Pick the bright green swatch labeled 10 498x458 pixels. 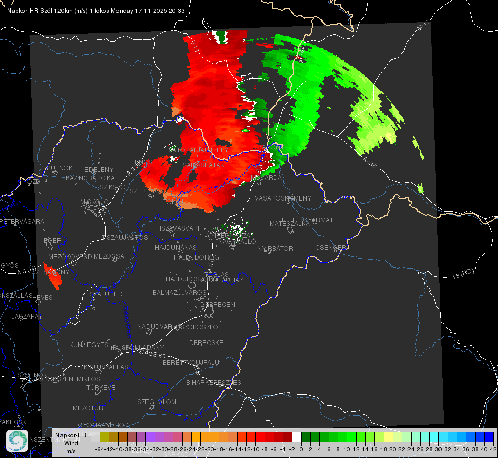(351, 437)
